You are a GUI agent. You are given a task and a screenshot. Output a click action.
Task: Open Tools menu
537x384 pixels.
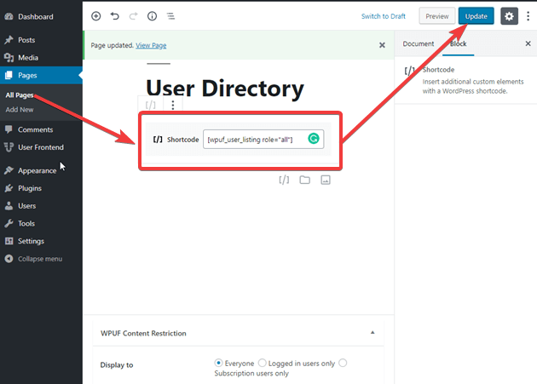tap(26, 223)
